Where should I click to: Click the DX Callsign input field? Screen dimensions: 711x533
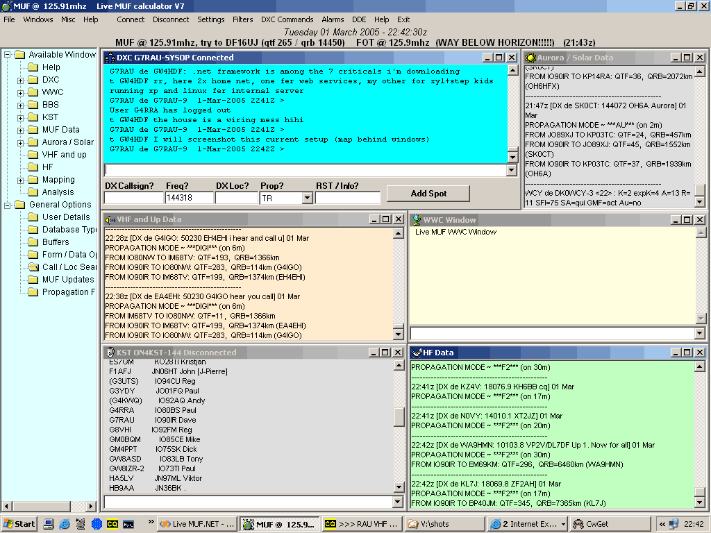pos(133,198)
